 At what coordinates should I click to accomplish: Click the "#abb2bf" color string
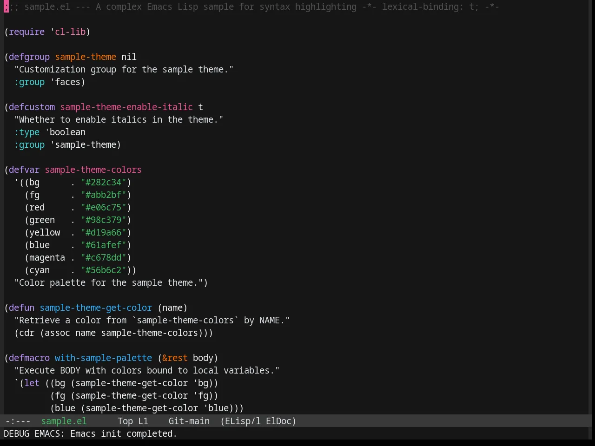(x=104, y=195)
